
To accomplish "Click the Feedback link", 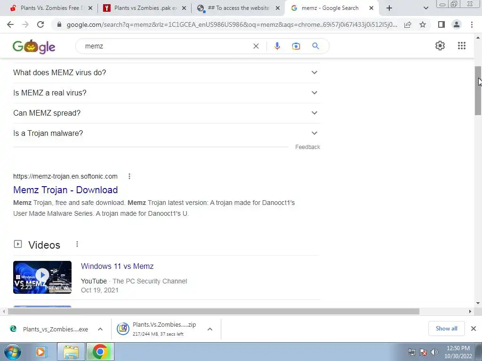I will point(307,147).
